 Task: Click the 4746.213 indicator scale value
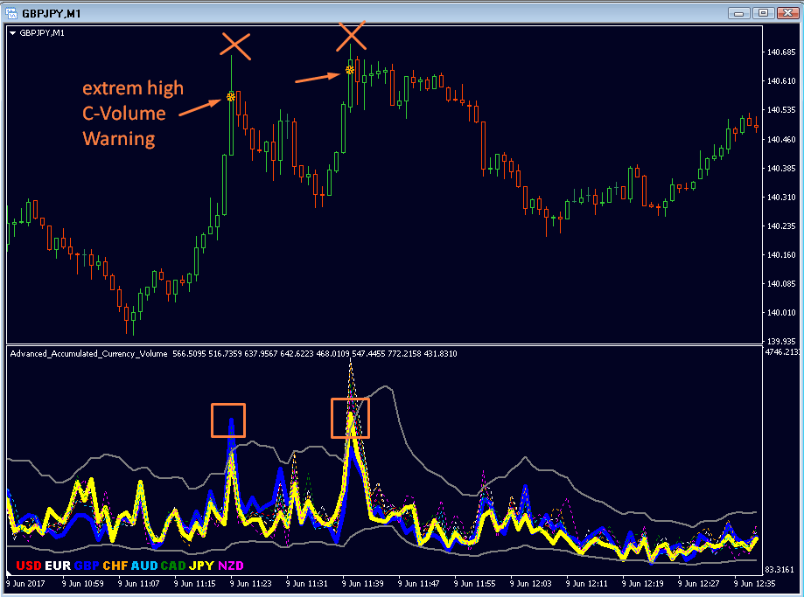tap(781, 352)
